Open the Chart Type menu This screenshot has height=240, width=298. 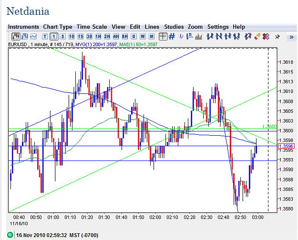point(58,27)
